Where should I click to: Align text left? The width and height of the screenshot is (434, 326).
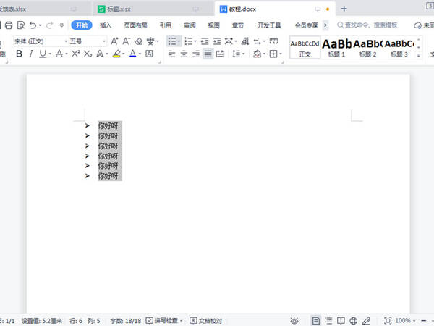point(171,54)
